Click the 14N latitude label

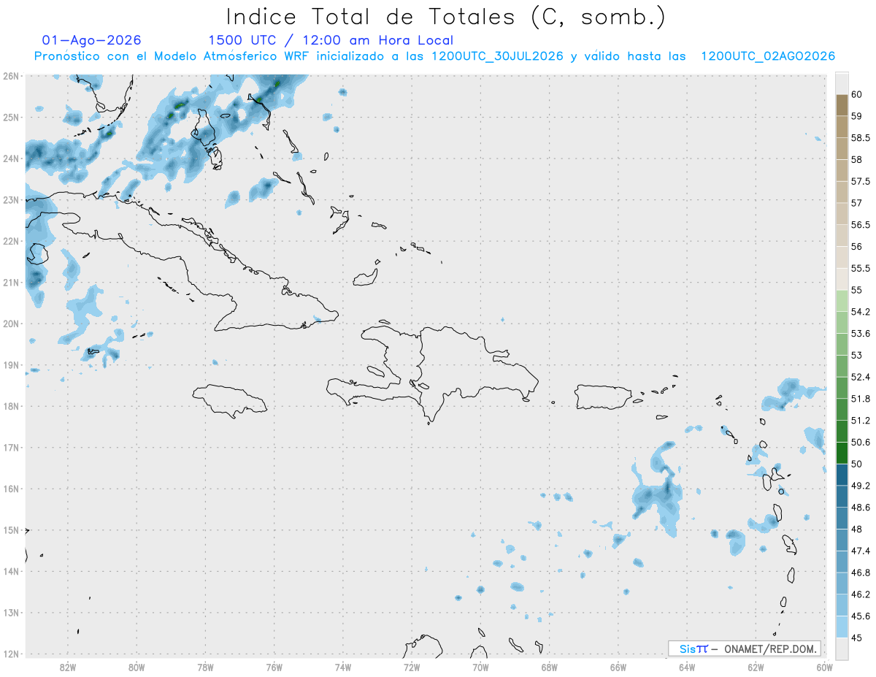(x=10, y=571)
